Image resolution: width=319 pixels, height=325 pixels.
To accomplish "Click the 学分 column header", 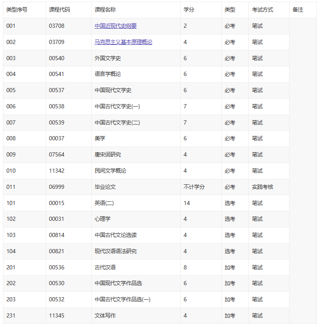I will click(189, 10).
